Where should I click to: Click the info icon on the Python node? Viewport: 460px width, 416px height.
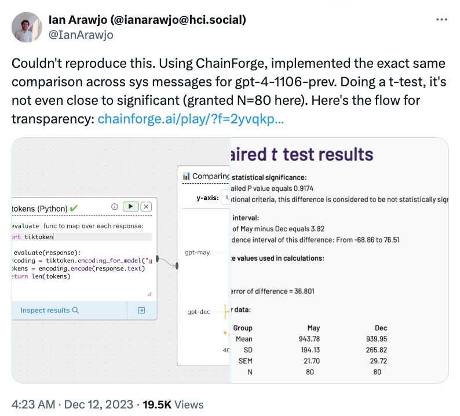point(115,206)
